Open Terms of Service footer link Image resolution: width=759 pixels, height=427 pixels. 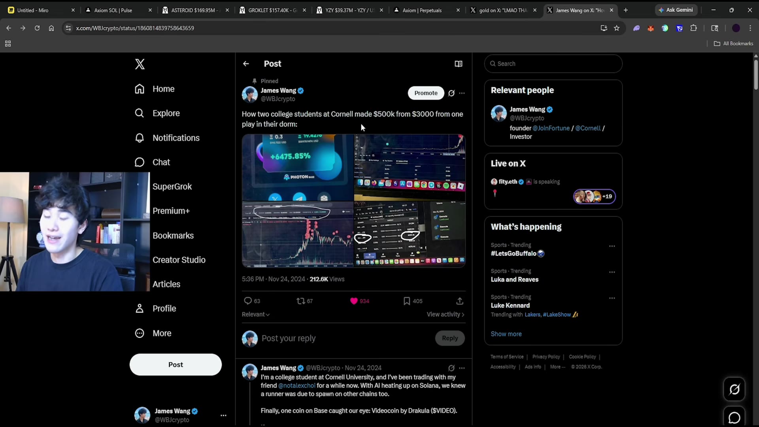coord(507,357)
